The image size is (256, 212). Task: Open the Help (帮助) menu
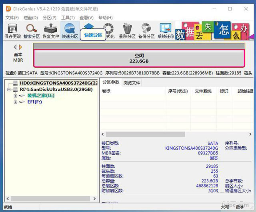106,18
